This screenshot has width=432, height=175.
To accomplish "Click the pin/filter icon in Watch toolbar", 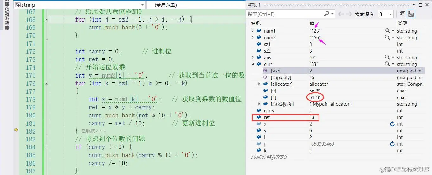I will (x=402, y=14).
